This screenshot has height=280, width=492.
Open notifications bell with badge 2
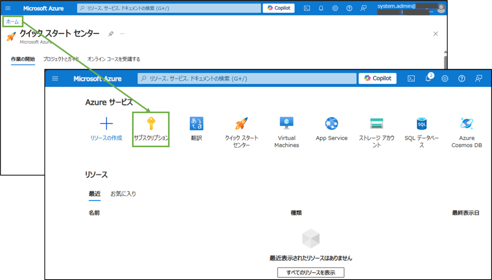429,78
